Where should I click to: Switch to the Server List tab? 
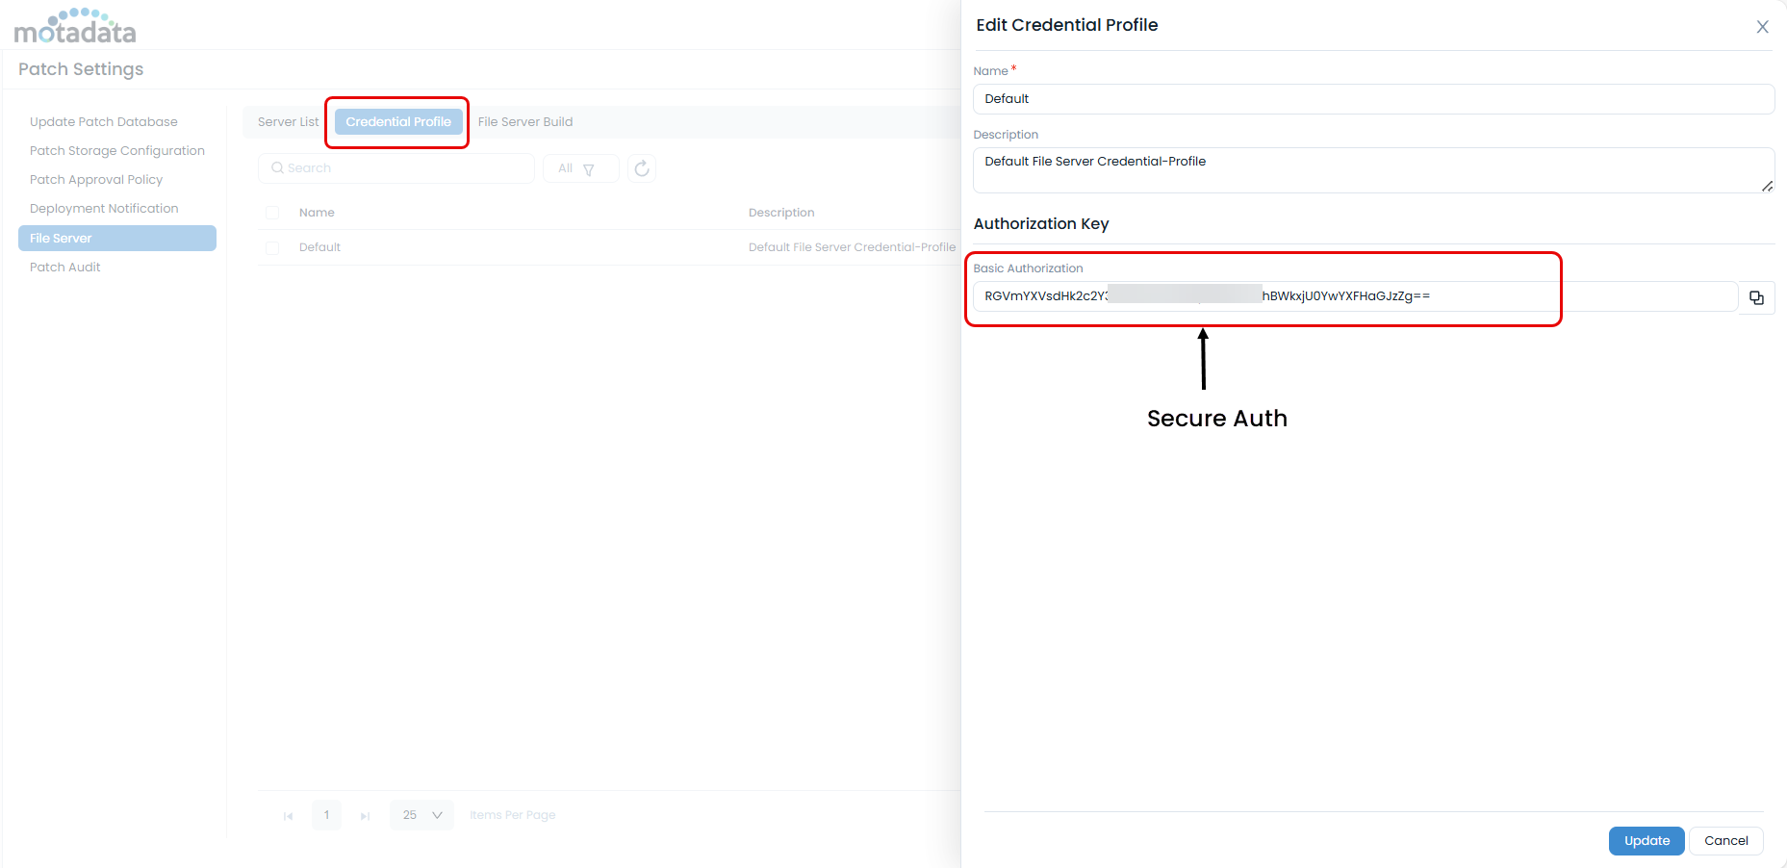tap(288, 122)
